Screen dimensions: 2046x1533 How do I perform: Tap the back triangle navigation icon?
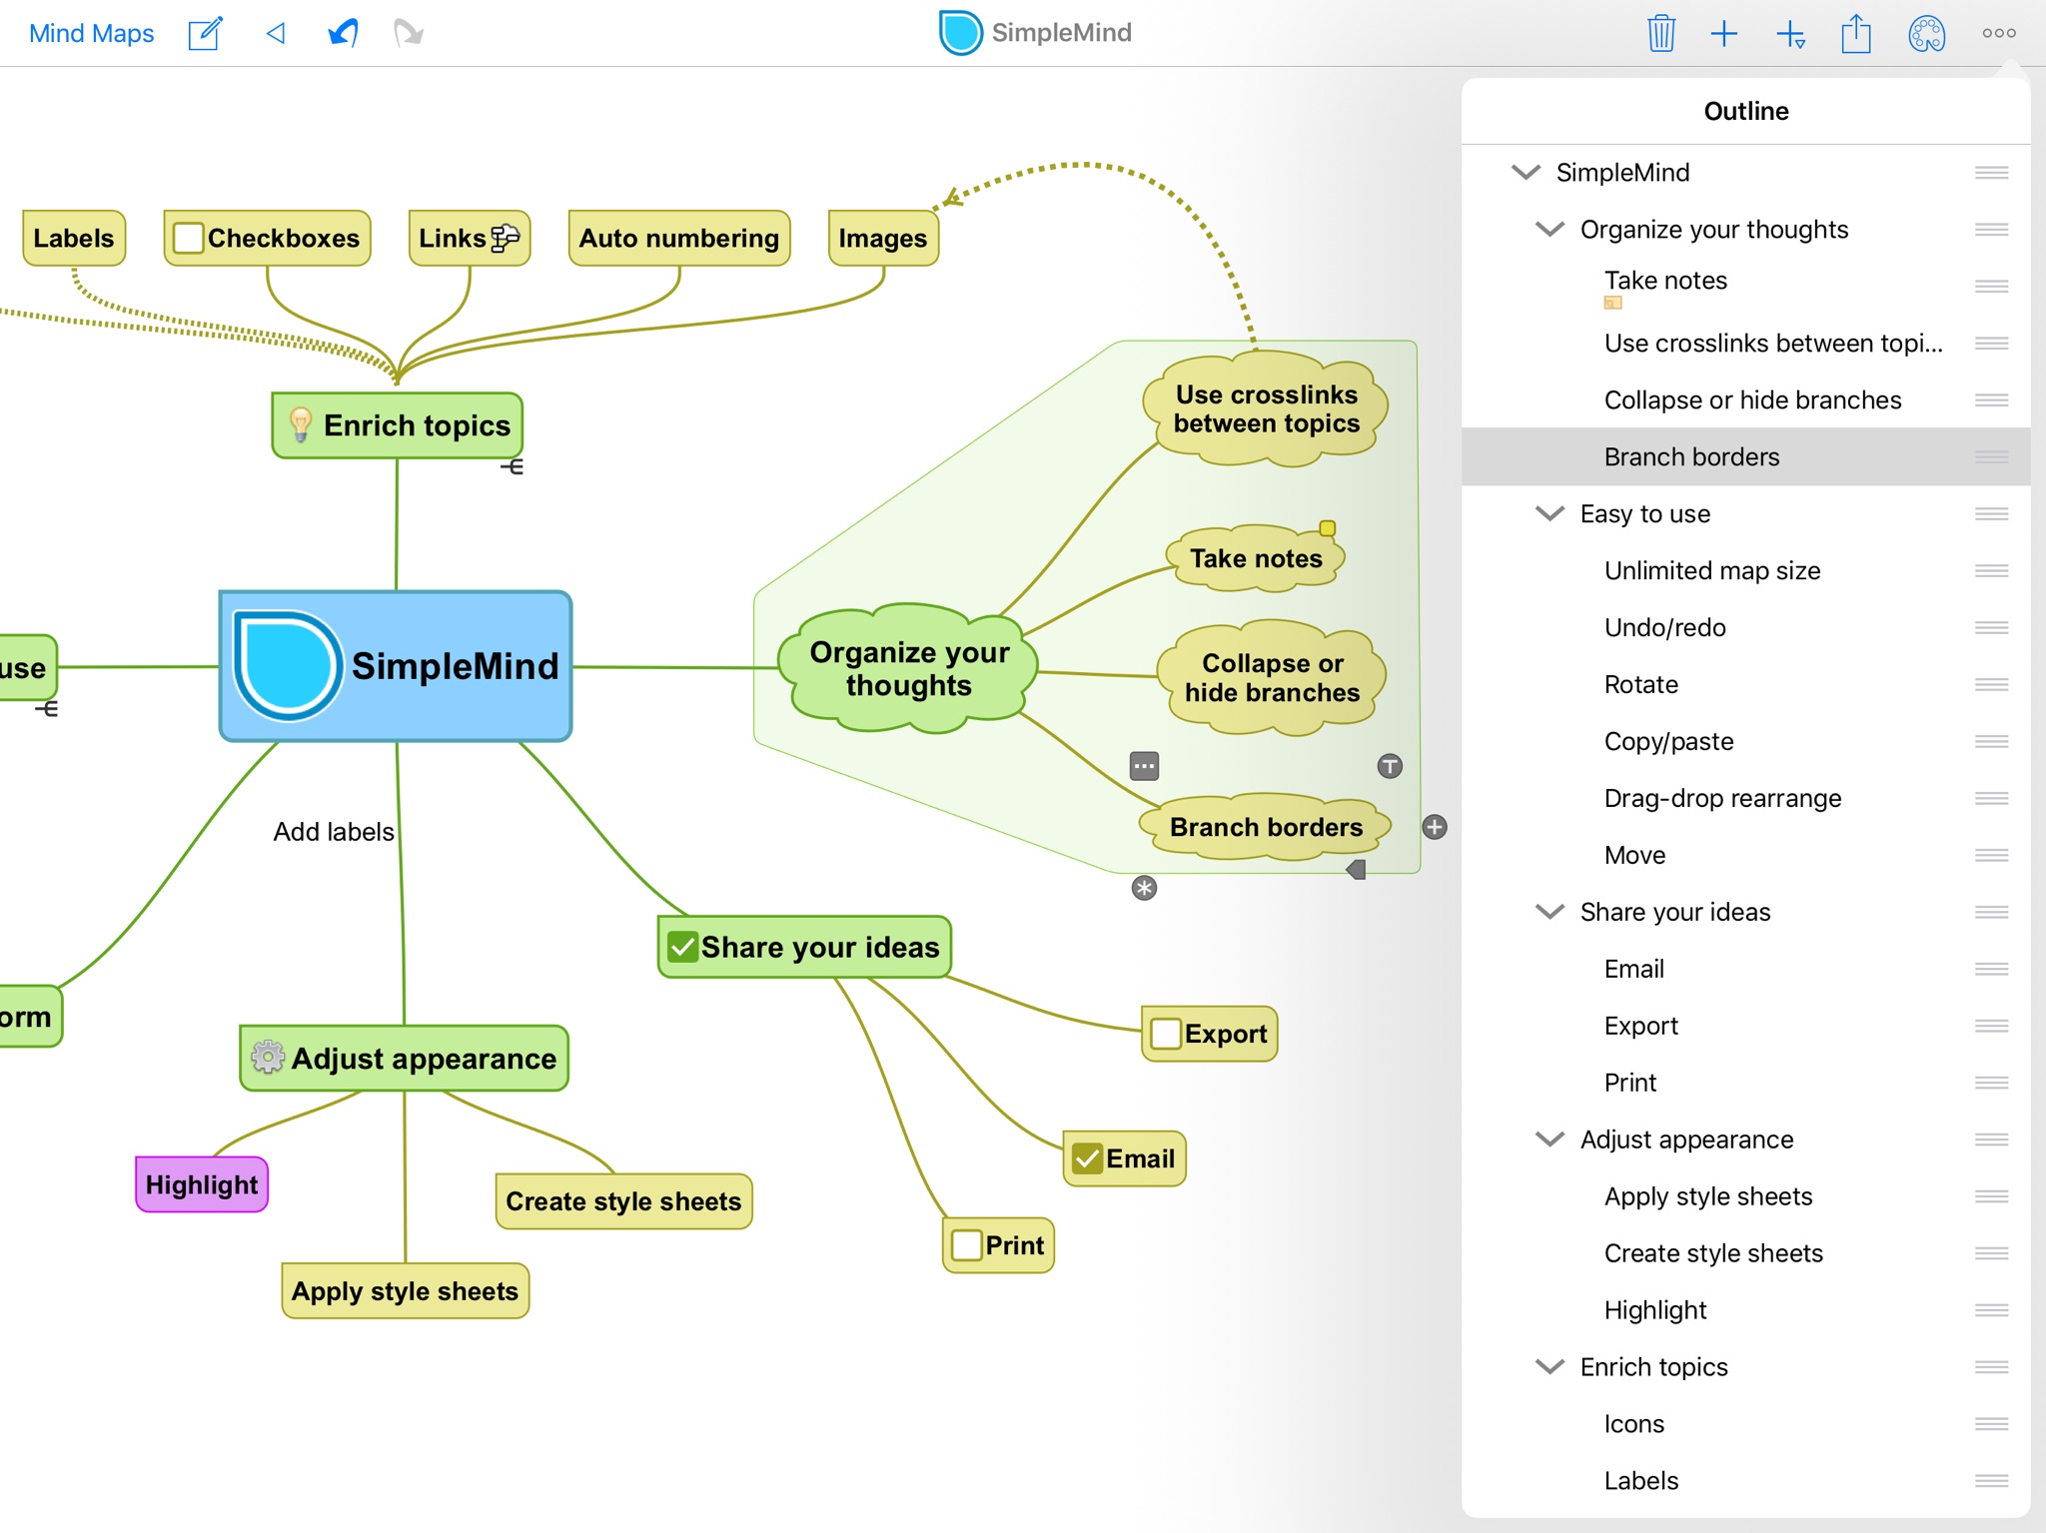point(276,33)
